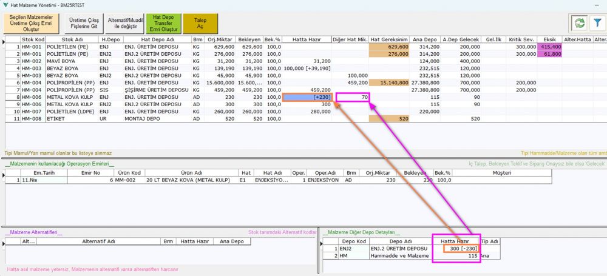Click the Emir No column header

[x=90, y=173]
